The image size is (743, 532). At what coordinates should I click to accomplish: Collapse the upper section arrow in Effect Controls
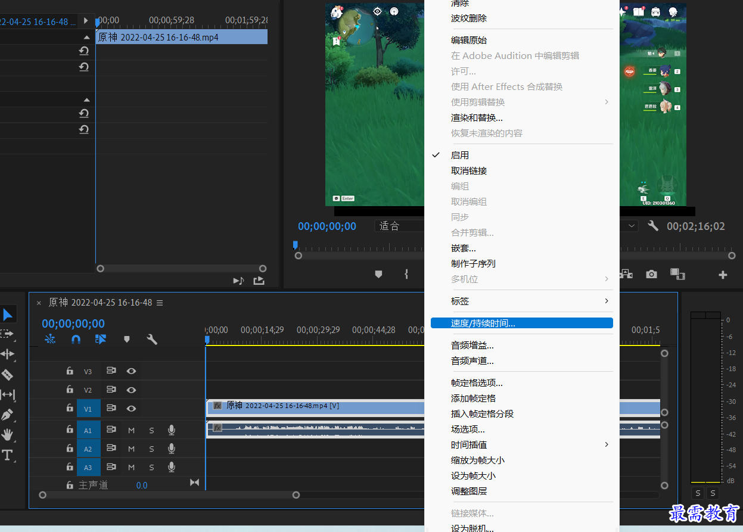pos(87,38)
